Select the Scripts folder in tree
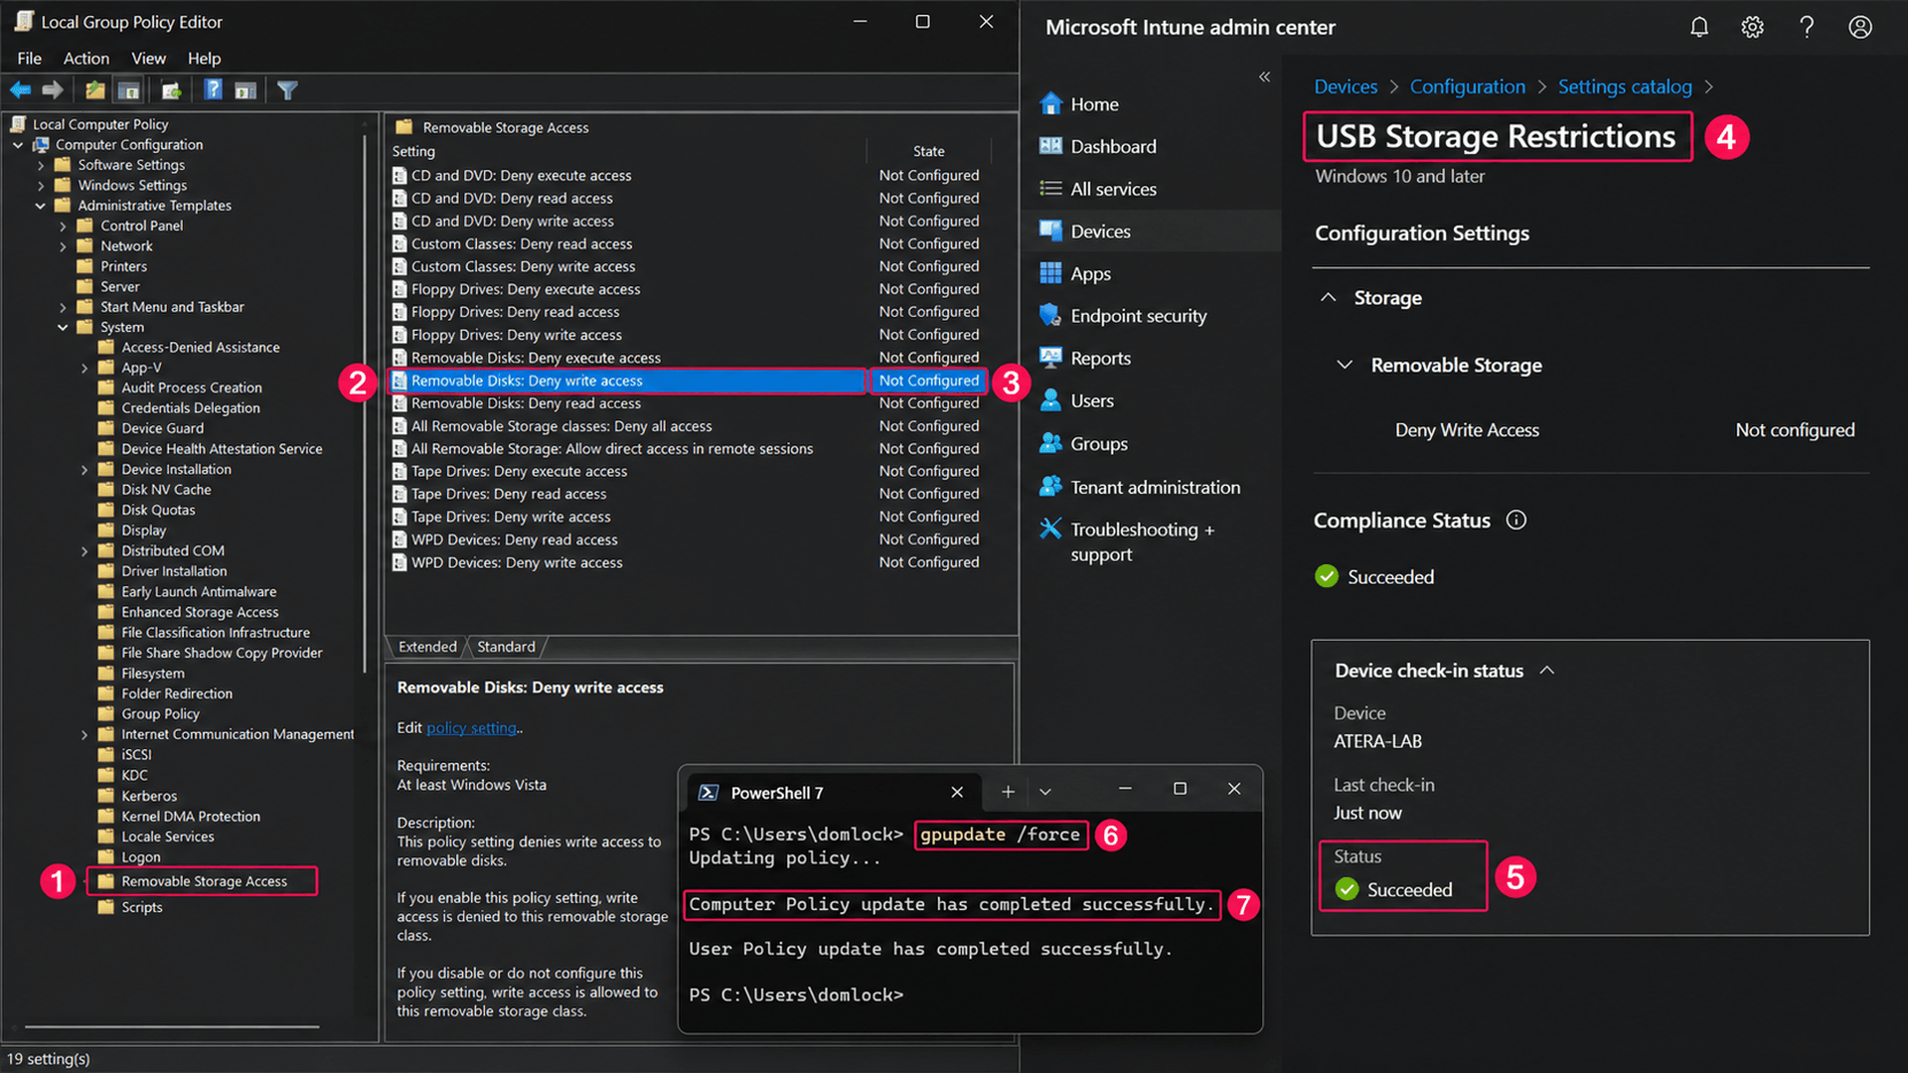1908x1073 pixels. pos(141,907)
